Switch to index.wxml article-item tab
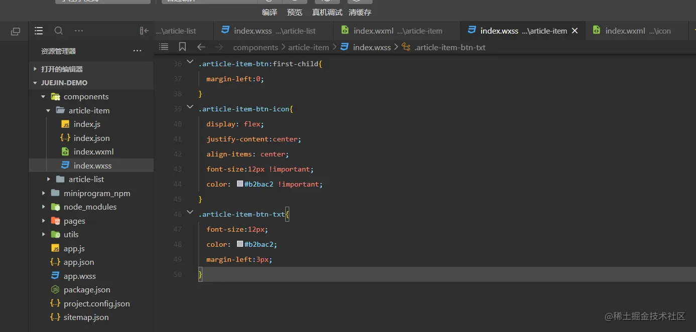 click(396, 31)
